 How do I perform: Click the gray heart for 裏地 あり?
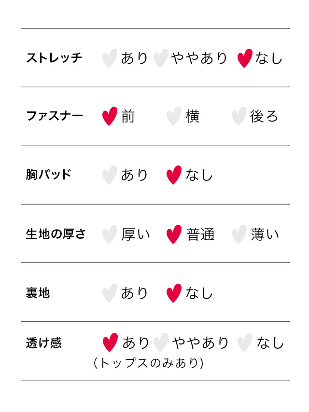click(110, 293)
